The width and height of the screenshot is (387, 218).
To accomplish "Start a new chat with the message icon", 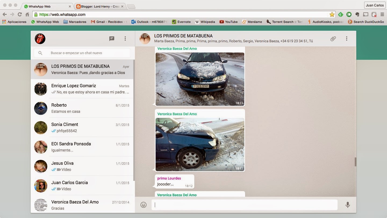I will click(x=112, y=39).
